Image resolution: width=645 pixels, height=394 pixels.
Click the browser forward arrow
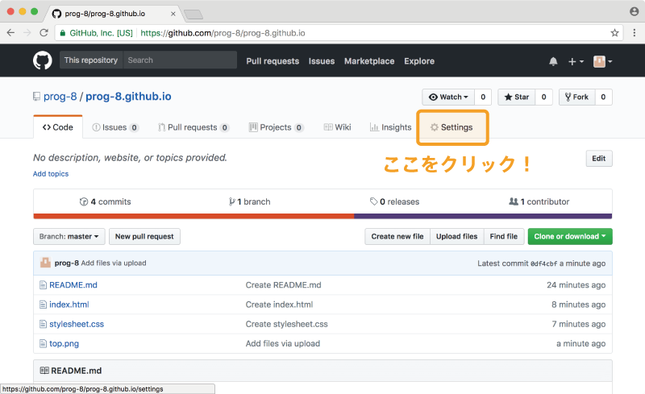tap(27, 33)
